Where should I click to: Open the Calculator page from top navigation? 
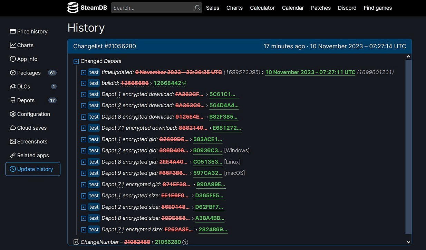pos(262,8)
